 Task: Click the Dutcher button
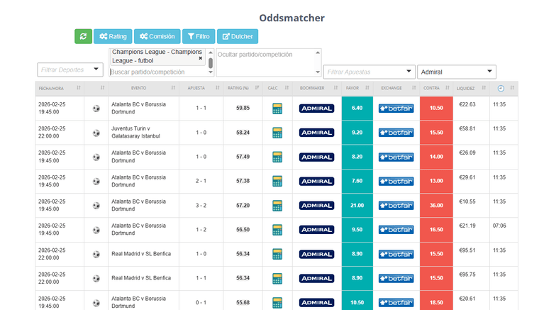pos(238,36)
